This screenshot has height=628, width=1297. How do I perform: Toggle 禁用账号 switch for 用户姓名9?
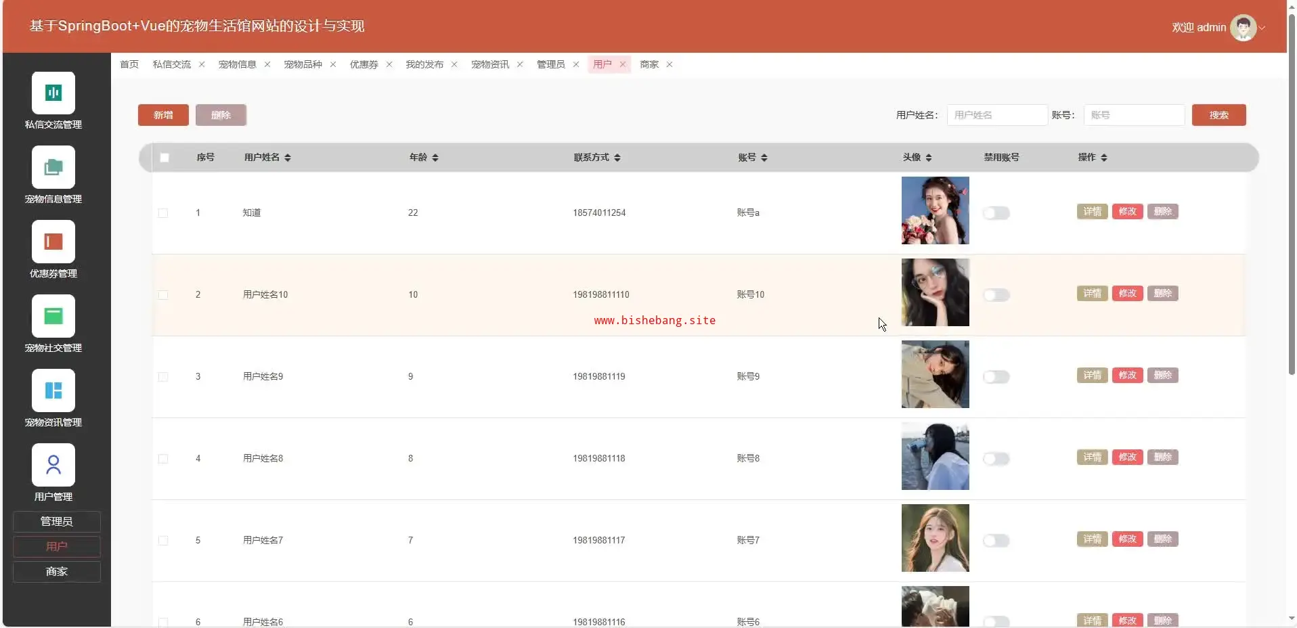point(996,377)
